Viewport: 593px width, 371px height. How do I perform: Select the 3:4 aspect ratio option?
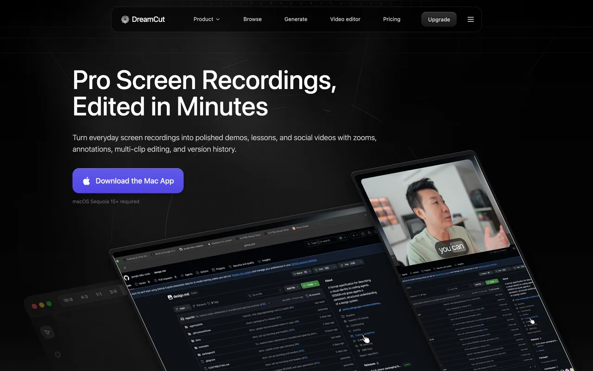tap(113, 292)
